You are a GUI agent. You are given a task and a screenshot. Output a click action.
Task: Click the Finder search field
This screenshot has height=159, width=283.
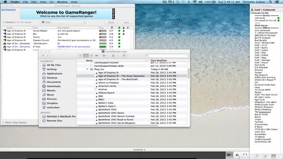[x=167, y=56]
